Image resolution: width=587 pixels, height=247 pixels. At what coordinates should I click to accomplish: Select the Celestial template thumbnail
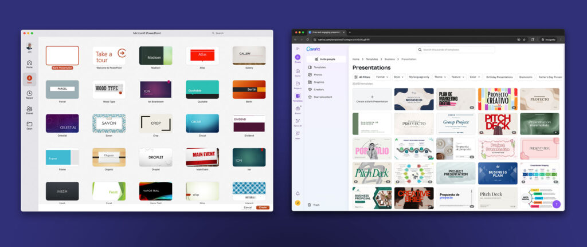click(62, 124)
